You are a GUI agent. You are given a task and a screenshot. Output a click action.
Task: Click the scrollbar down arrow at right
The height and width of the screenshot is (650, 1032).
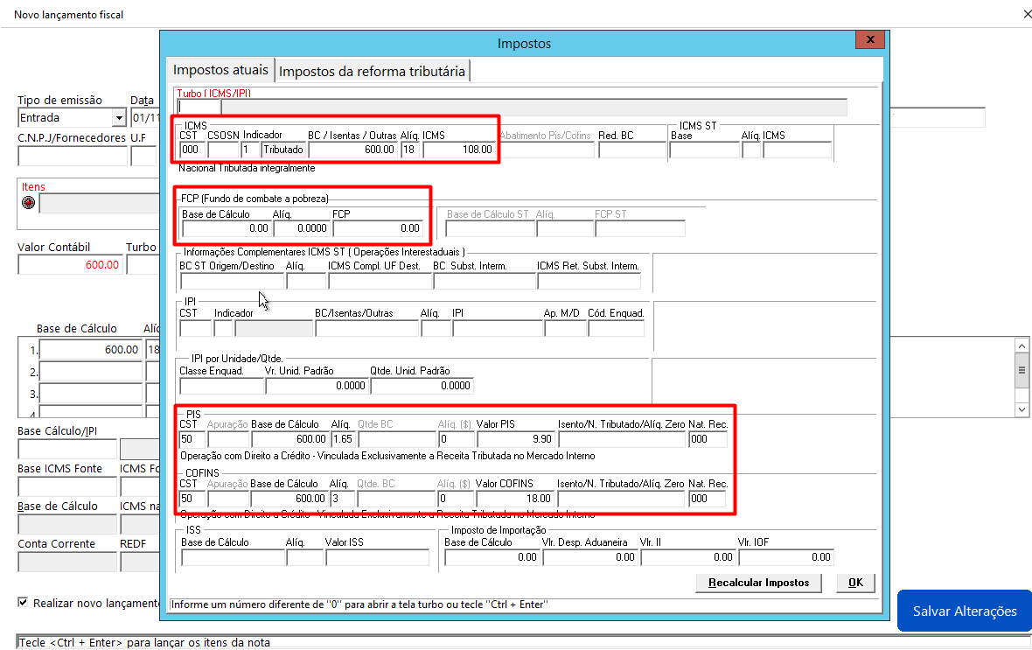1022,409
